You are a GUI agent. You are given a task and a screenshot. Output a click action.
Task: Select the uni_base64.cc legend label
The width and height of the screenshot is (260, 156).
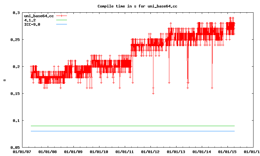coord(39,16)
